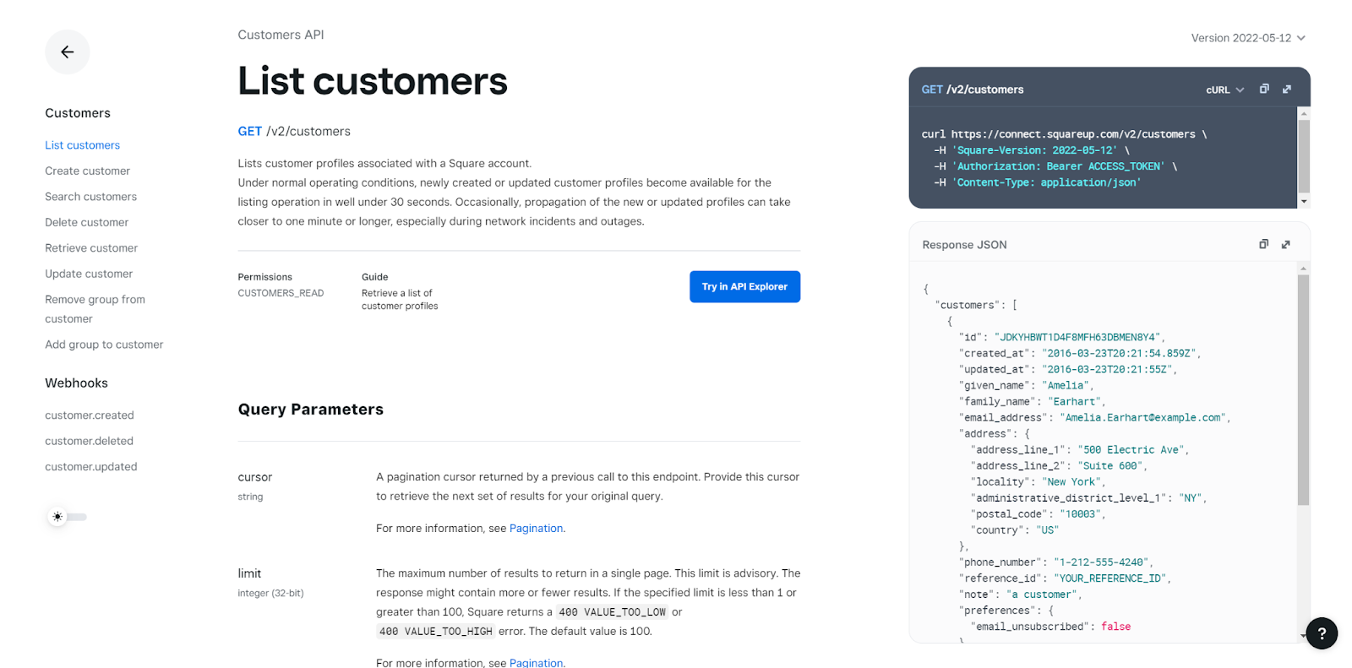1352x668 pixels.
Task: Select Create customer in the sidebar
Action: [87, 171]
